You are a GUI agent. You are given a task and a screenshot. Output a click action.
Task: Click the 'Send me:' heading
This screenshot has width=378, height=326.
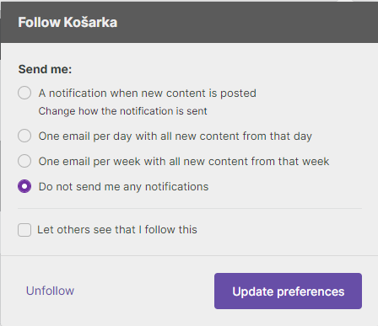pyautogui.click(x=45, y=69)
